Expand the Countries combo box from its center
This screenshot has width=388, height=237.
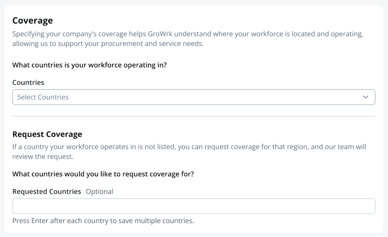(193, 97)
